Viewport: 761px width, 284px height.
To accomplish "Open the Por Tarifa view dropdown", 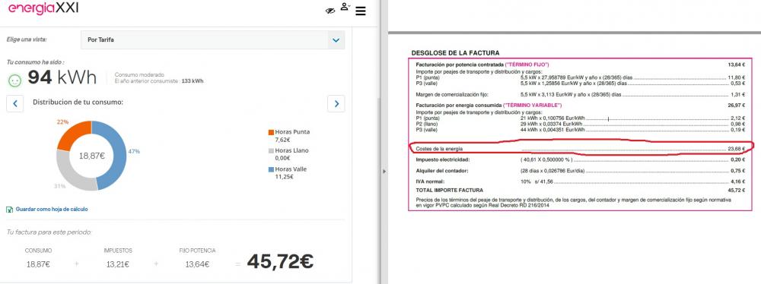I will (212, 40).
